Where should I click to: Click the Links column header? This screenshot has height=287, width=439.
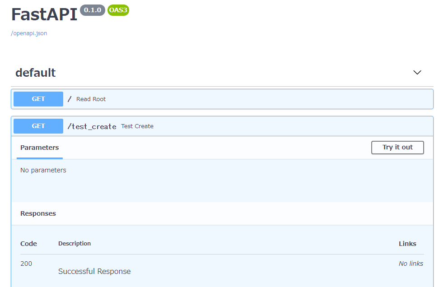coord(407,244)
